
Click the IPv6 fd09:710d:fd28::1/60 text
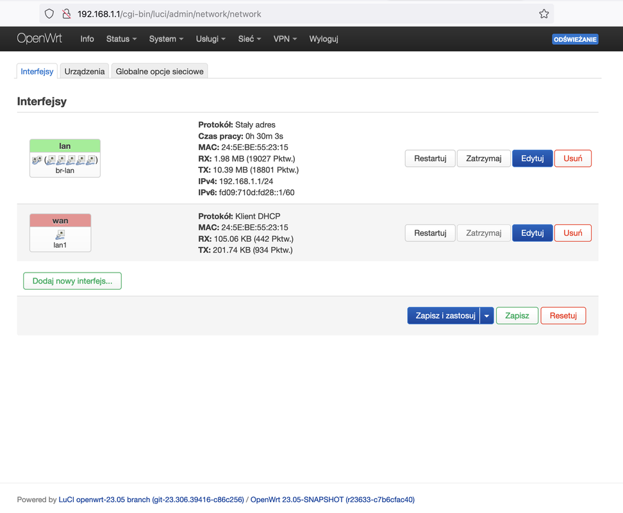246,192
